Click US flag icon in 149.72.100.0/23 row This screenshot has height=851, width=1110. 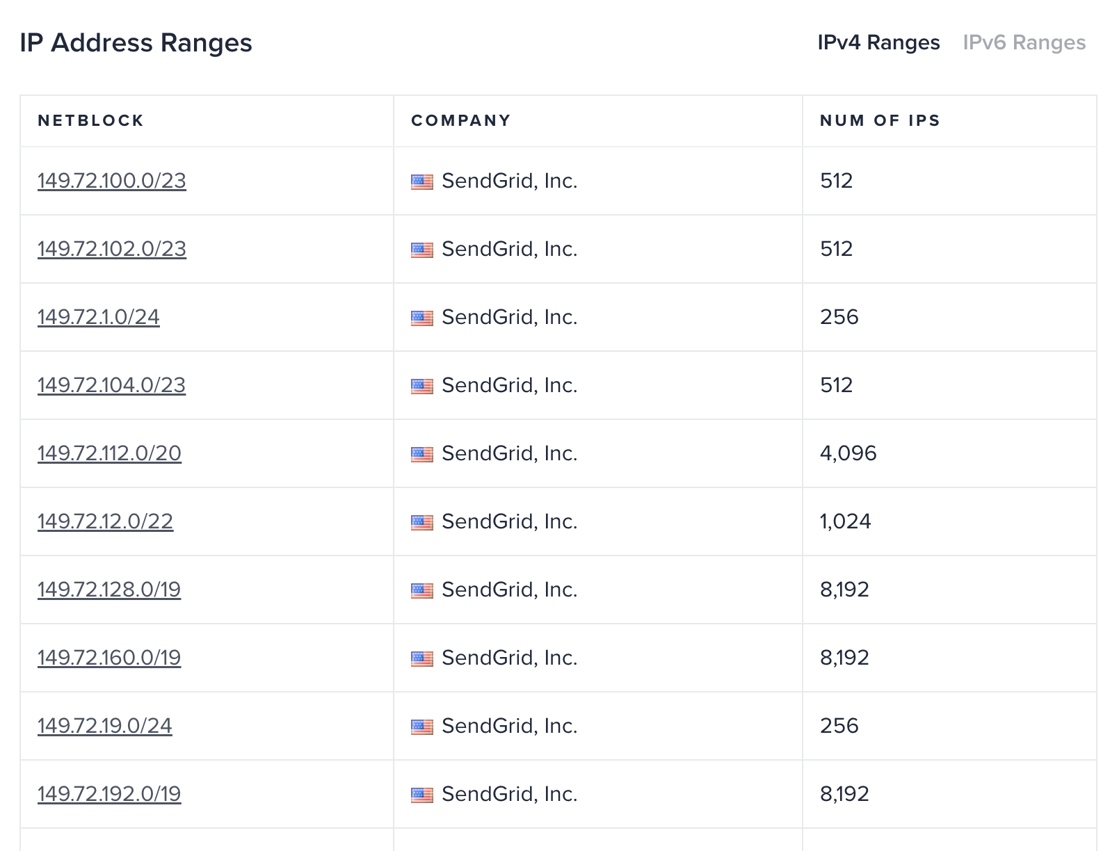pos(421,182)
